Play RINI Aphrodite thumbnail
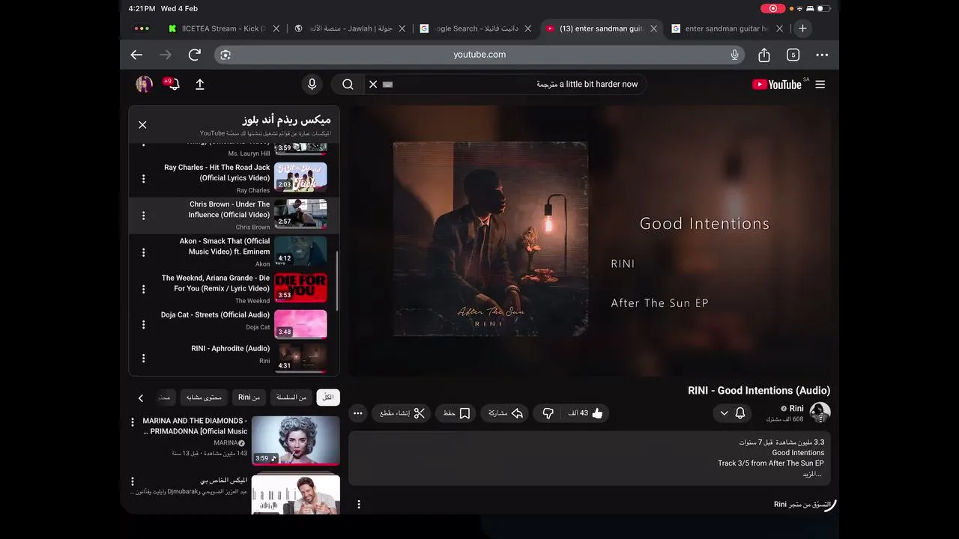Screen dimensions: 959x539 [x=300, y=358]
